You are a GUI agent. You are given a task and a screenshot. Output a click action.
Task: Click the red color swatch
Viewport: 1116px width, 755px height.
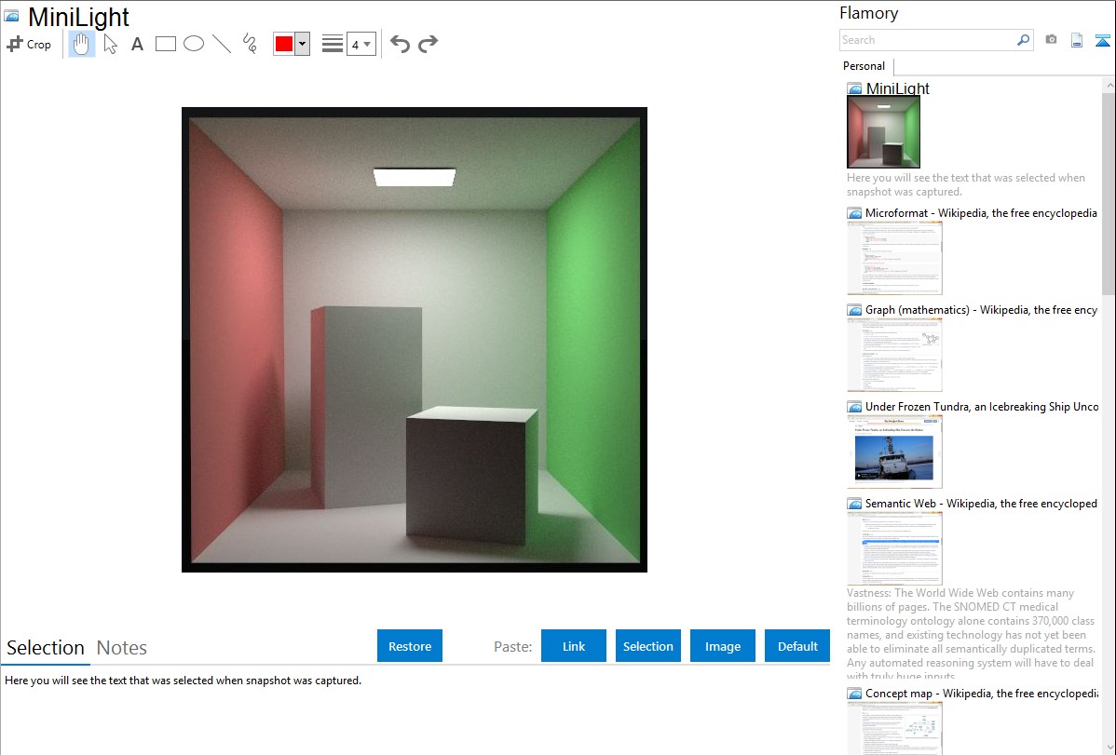(x=284, y=45)
